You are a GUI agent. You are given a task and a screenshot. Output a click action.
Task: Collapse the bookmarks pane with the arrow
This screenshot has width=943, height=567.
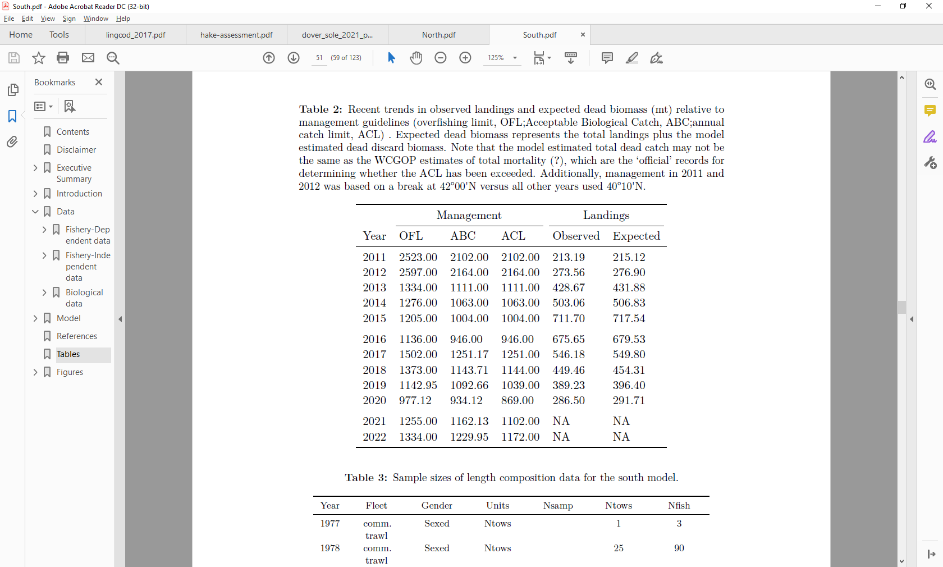pos(120,319)
